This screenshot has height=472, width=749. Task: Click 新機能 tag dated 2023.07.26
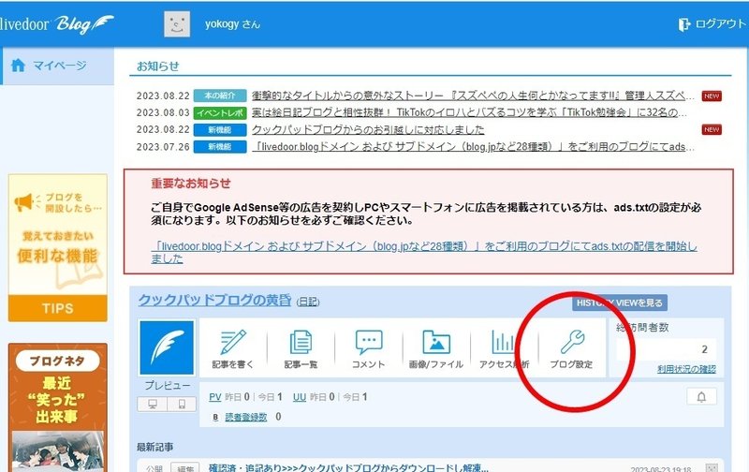click(220, 147)
